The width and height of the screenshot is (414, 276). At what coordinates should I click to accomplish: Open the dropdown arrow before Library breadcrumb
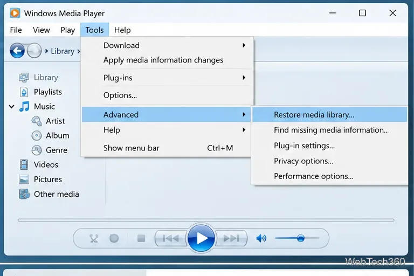pyautogui.click(x=46, y=51)
